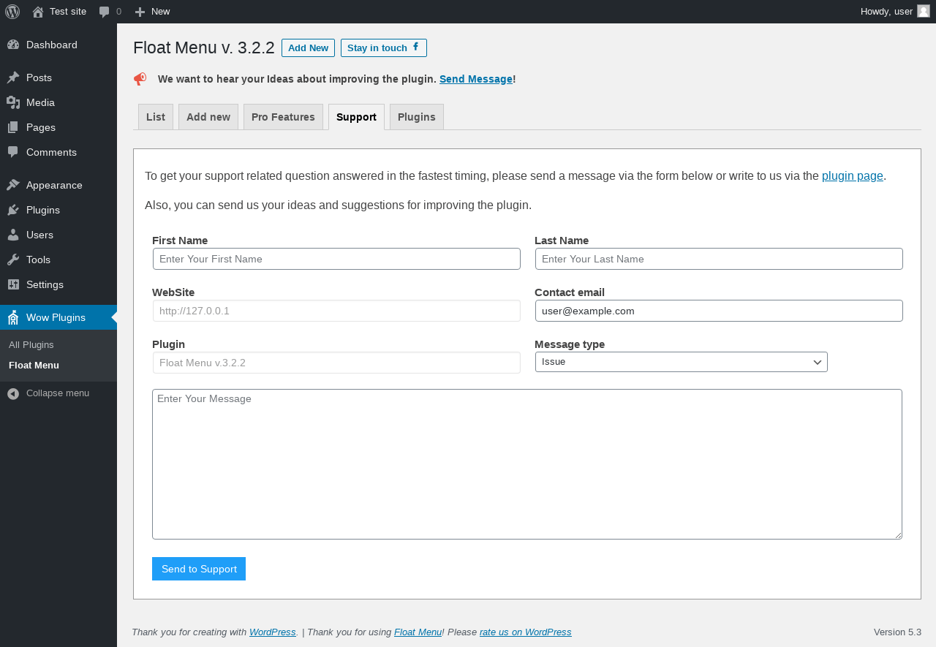This screenshot has height=647, width=936.
Task: Click the Contact email field
Action: (x=719, y=311)
